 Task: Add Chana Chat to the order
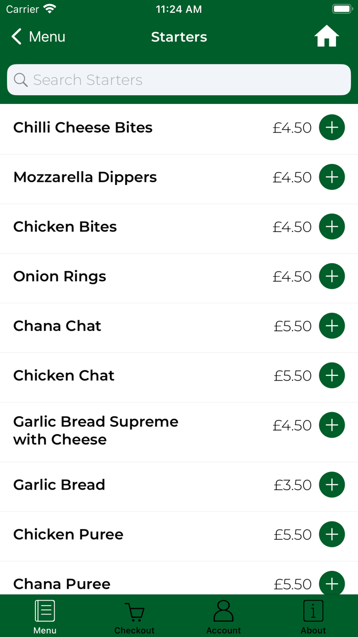331,326
